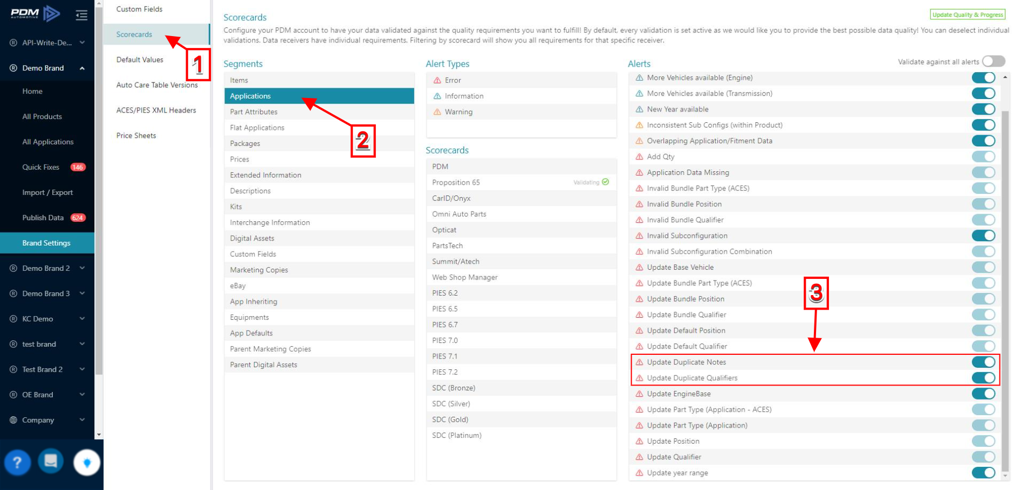Click the globe icon beside Company

coord(13,420)
